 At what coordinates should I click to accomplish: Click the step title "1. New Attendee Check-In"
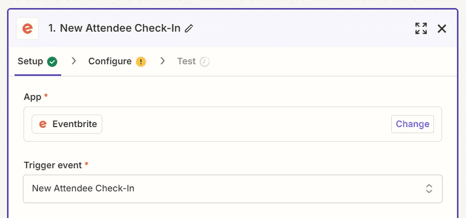click(114, 28)
